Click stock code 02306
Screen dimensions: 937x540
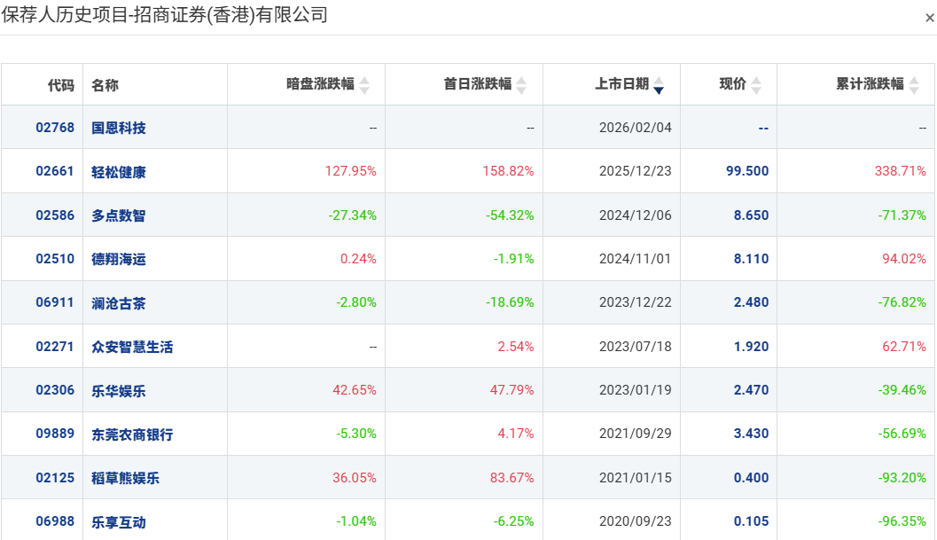[x=55, y=390]
